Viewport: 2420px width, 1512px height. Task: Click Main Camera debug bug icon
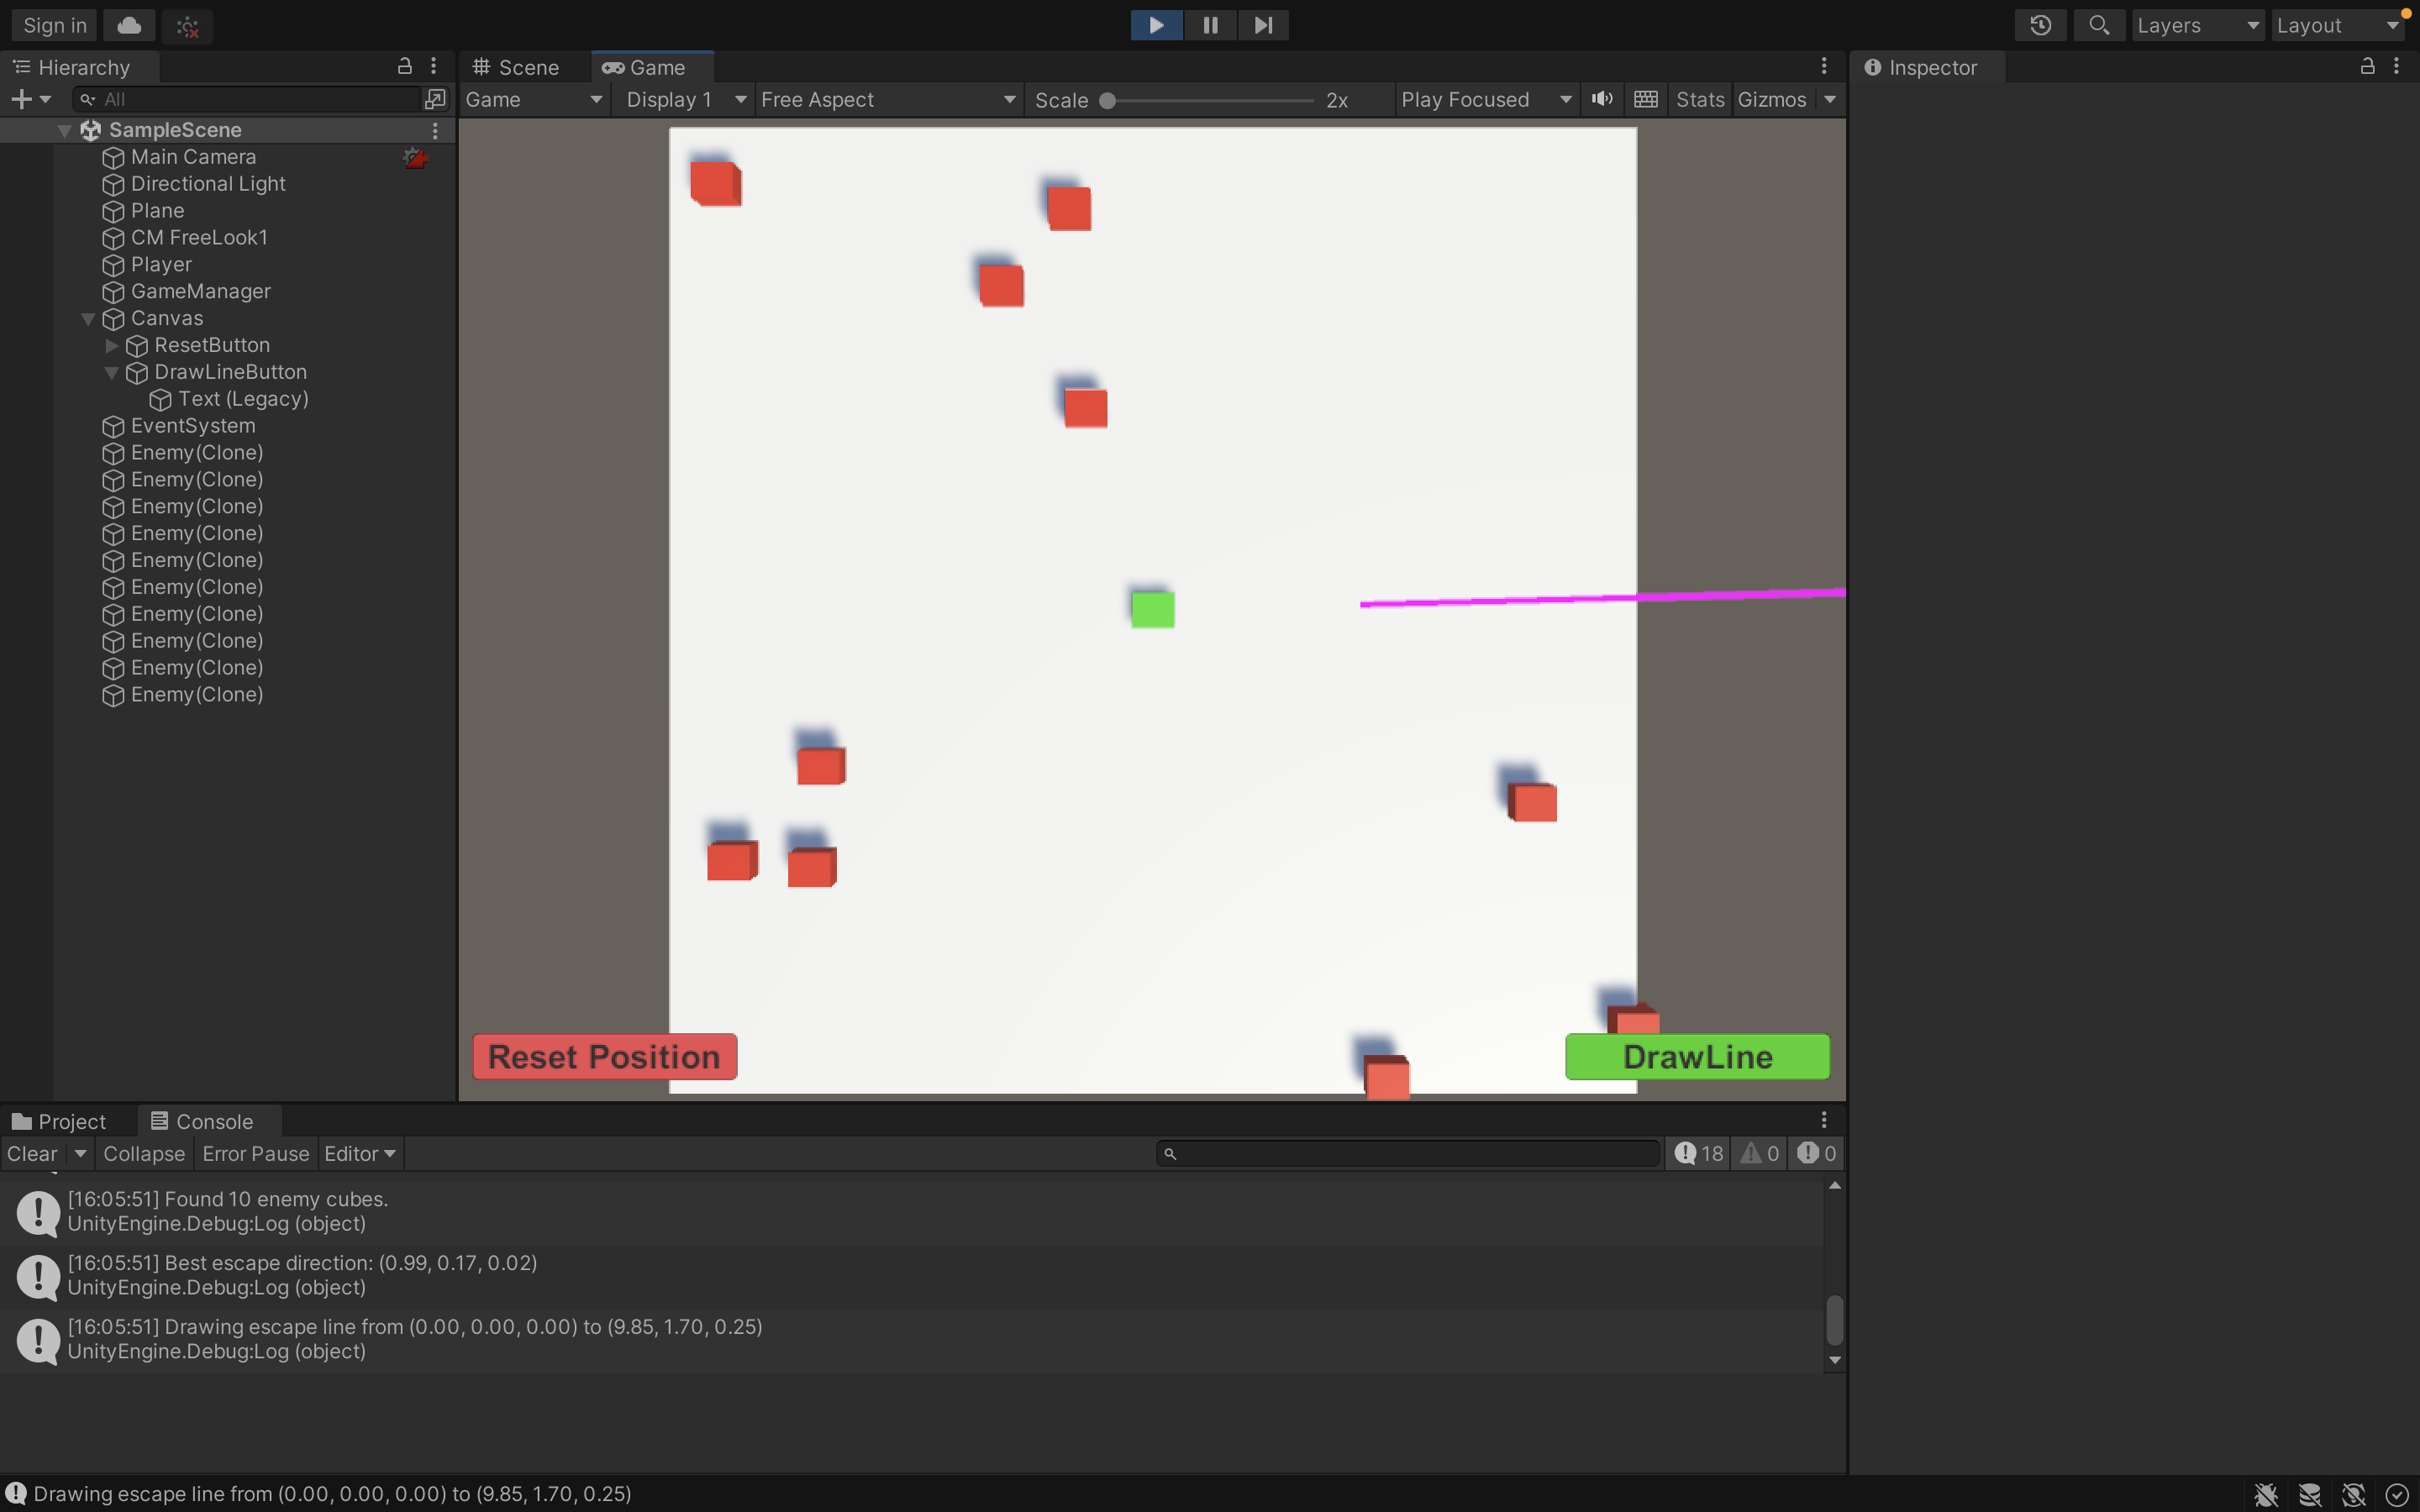point(415,157)
